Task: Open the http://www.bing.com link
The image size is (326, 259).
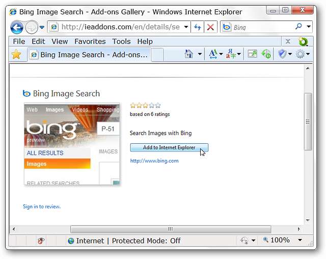Action: coord(154,161)
